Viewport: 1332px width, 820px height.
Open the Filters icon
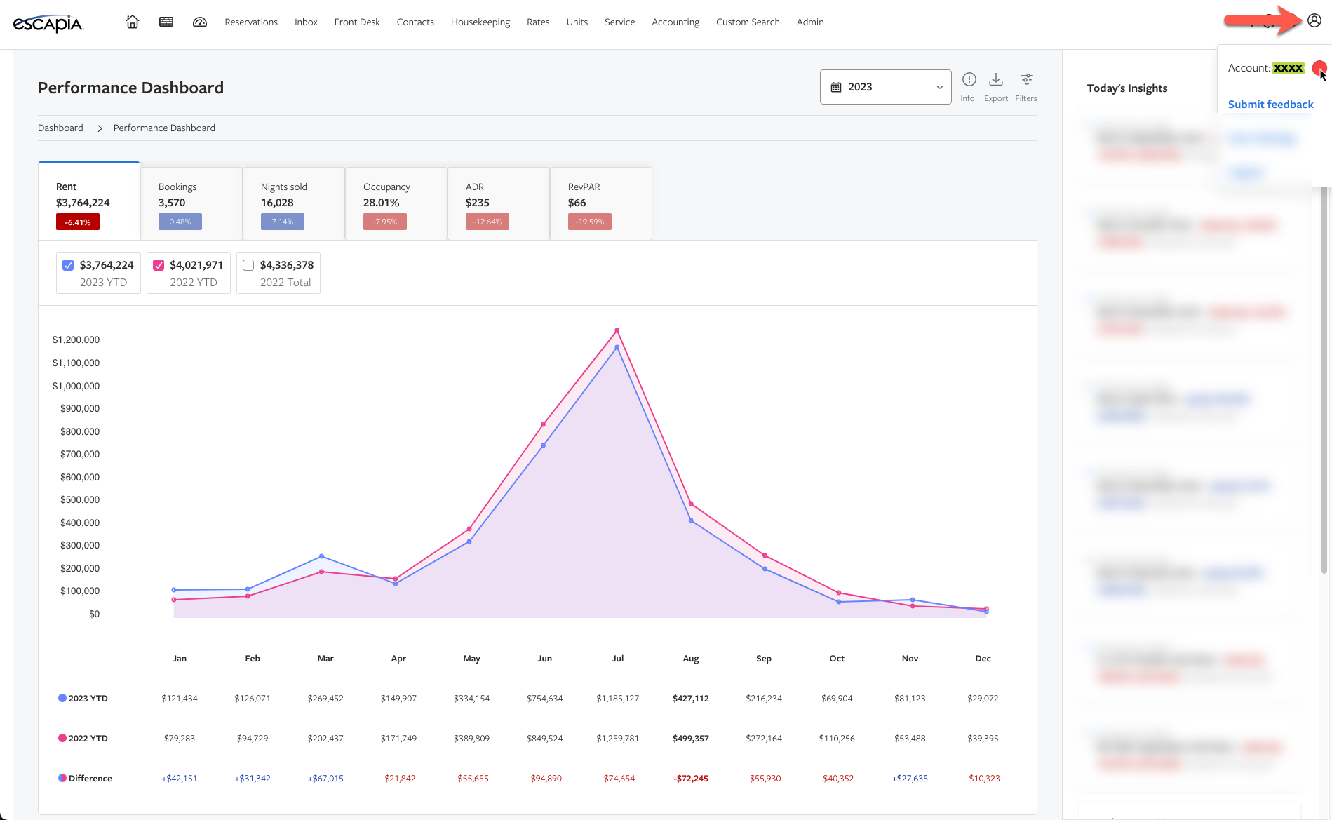1025,80
